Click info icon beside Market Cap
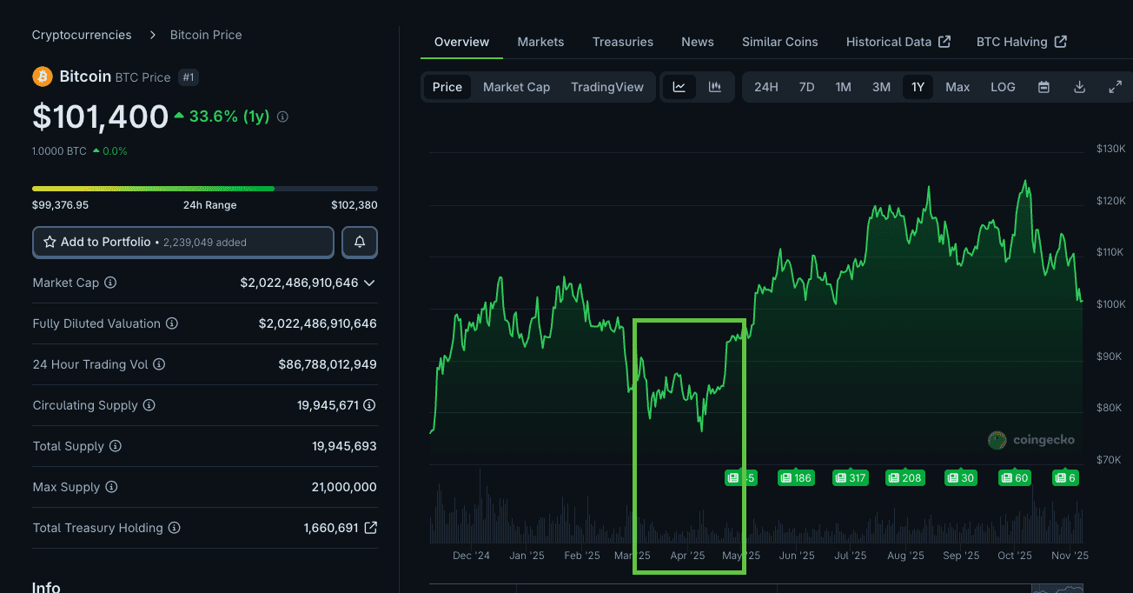Image resolution: width=1133 pixels, height=593 pixels. point(110,283)
